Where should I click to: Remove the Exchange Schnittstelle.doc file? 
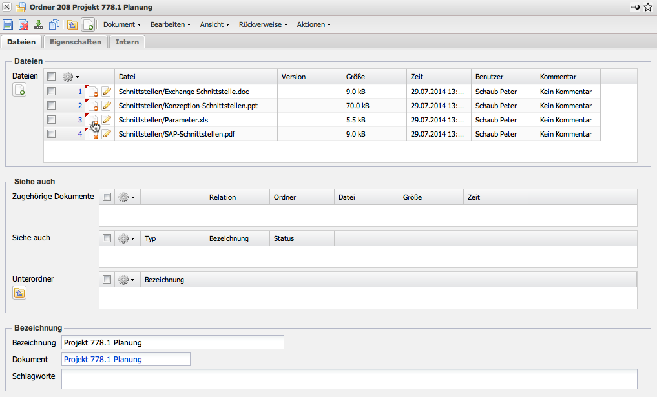(x=93, y=92)
